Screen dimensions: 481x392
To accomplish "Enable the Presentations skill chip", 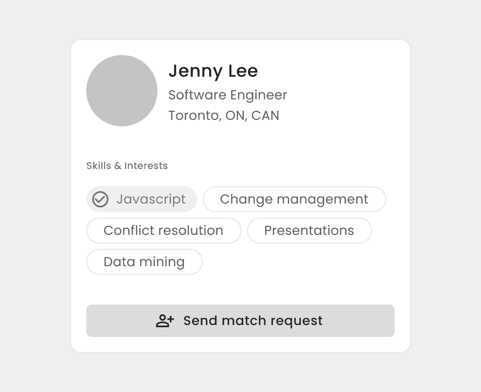I will [309, 231].
